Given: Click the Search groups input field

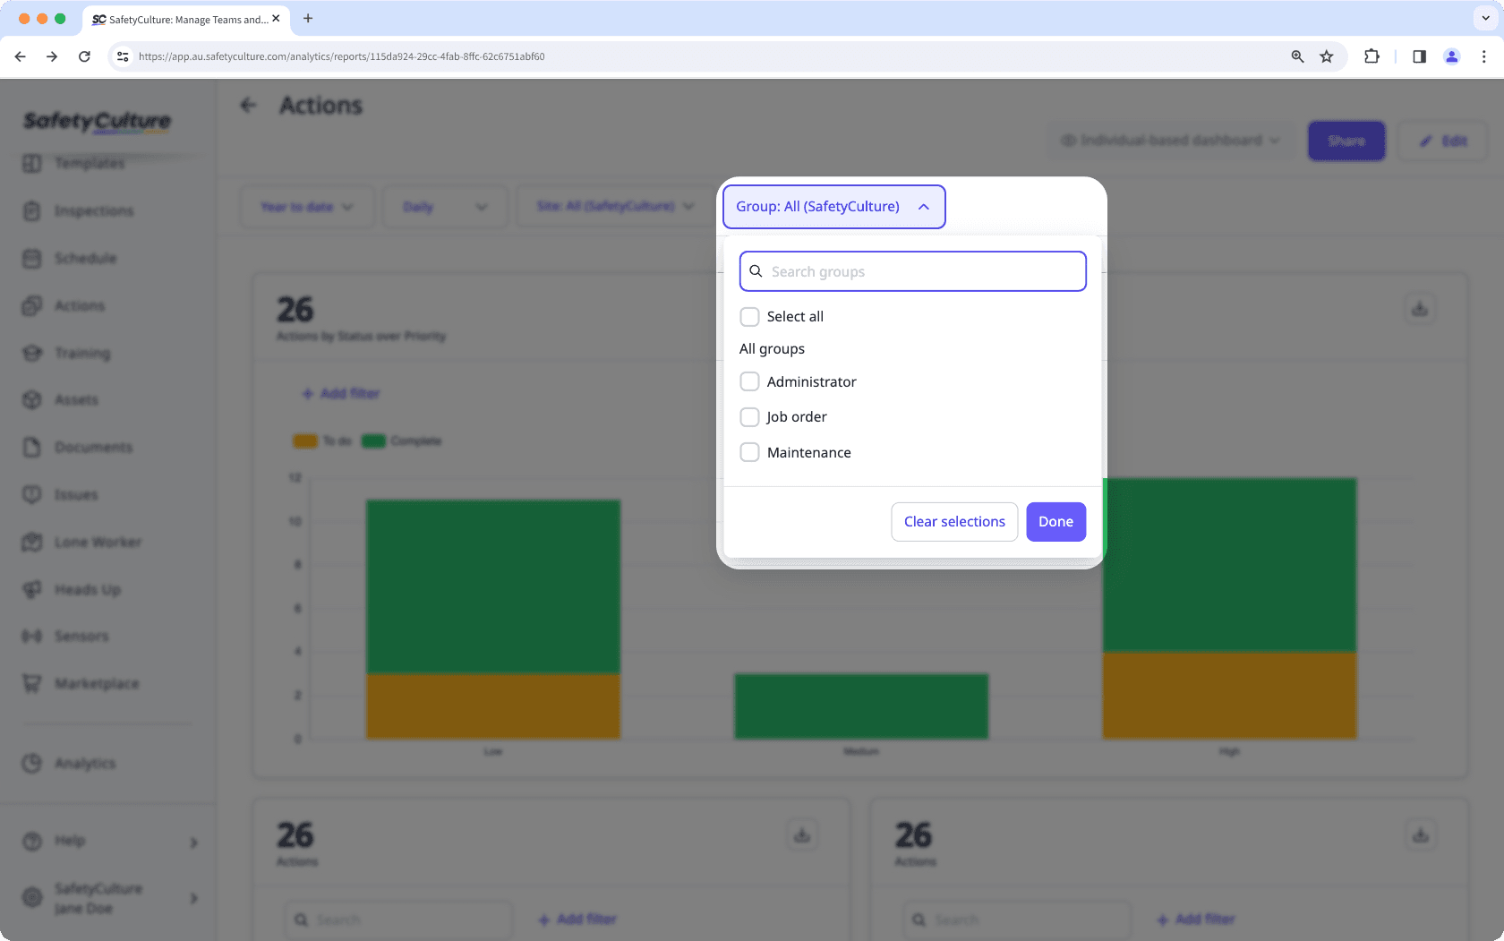Looking at the screenshot, I should pyautogui.click(x=912, y=270).
